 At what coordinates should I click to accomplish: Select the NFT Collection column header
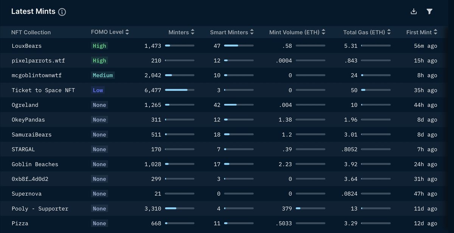[31, 32]
